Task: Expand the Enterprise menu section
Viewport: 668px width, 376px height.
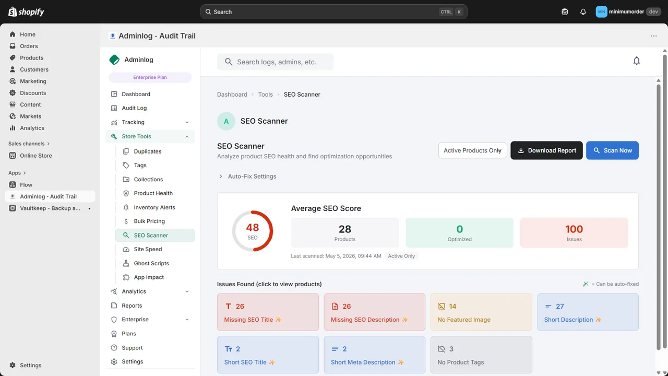Action: pyautogui.click(x=150, y=320)
